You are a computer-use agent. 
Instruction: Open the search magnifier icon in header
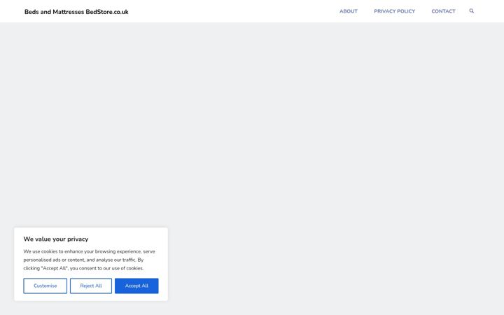pyautogui.click(x=471, y=11)
